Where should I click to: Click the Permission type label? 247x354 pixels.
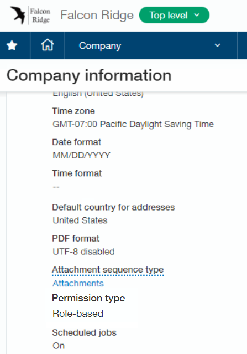click(88, 298)
